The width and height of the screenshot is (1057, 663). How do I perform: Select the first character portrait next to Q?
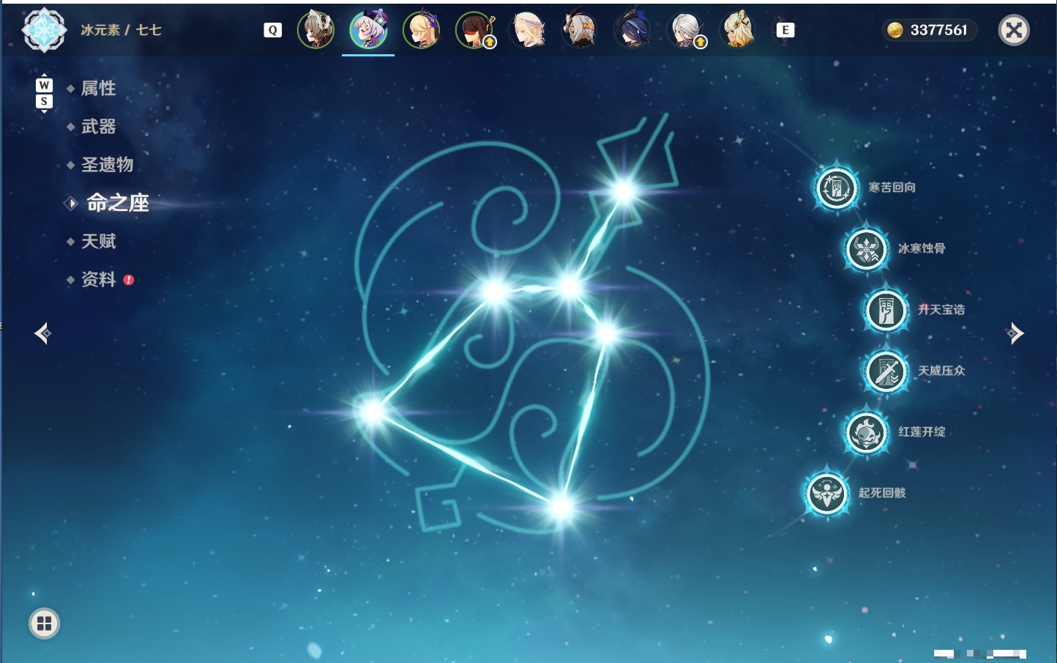[x=315, y=30]
